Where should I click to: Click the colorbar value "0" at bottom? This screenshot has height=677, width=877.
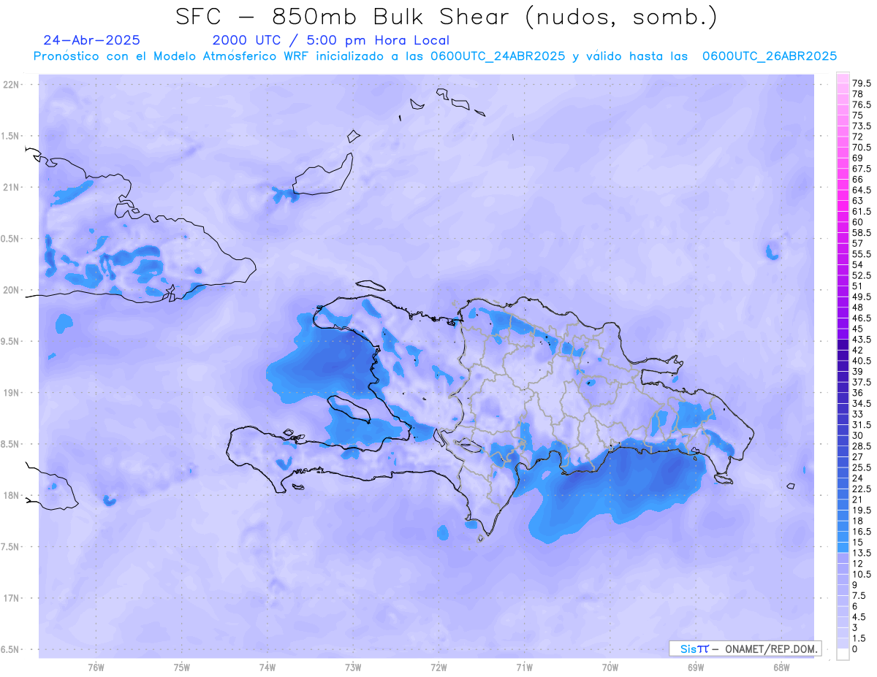pyautogui.click(x=854, y=649)
